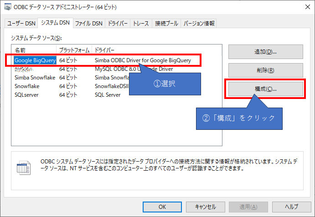Switch to the ユーザー DSN tab

21,24
